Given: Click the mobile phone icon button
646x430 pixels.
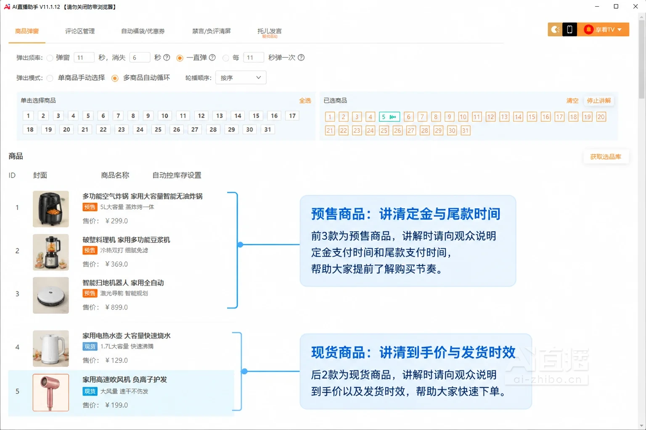Looking at the screenshot, I should coord(570,29).
